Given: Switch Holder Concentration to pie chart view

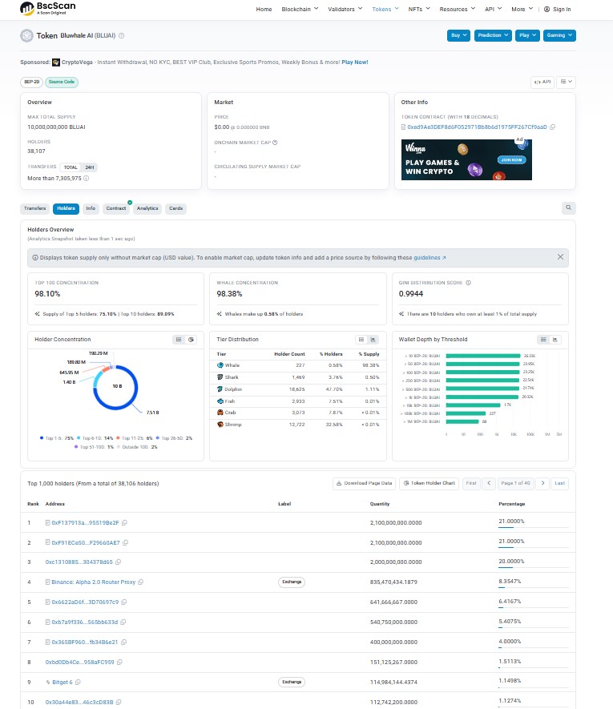Looking at the screenshot, I should (x=191, y=340).
